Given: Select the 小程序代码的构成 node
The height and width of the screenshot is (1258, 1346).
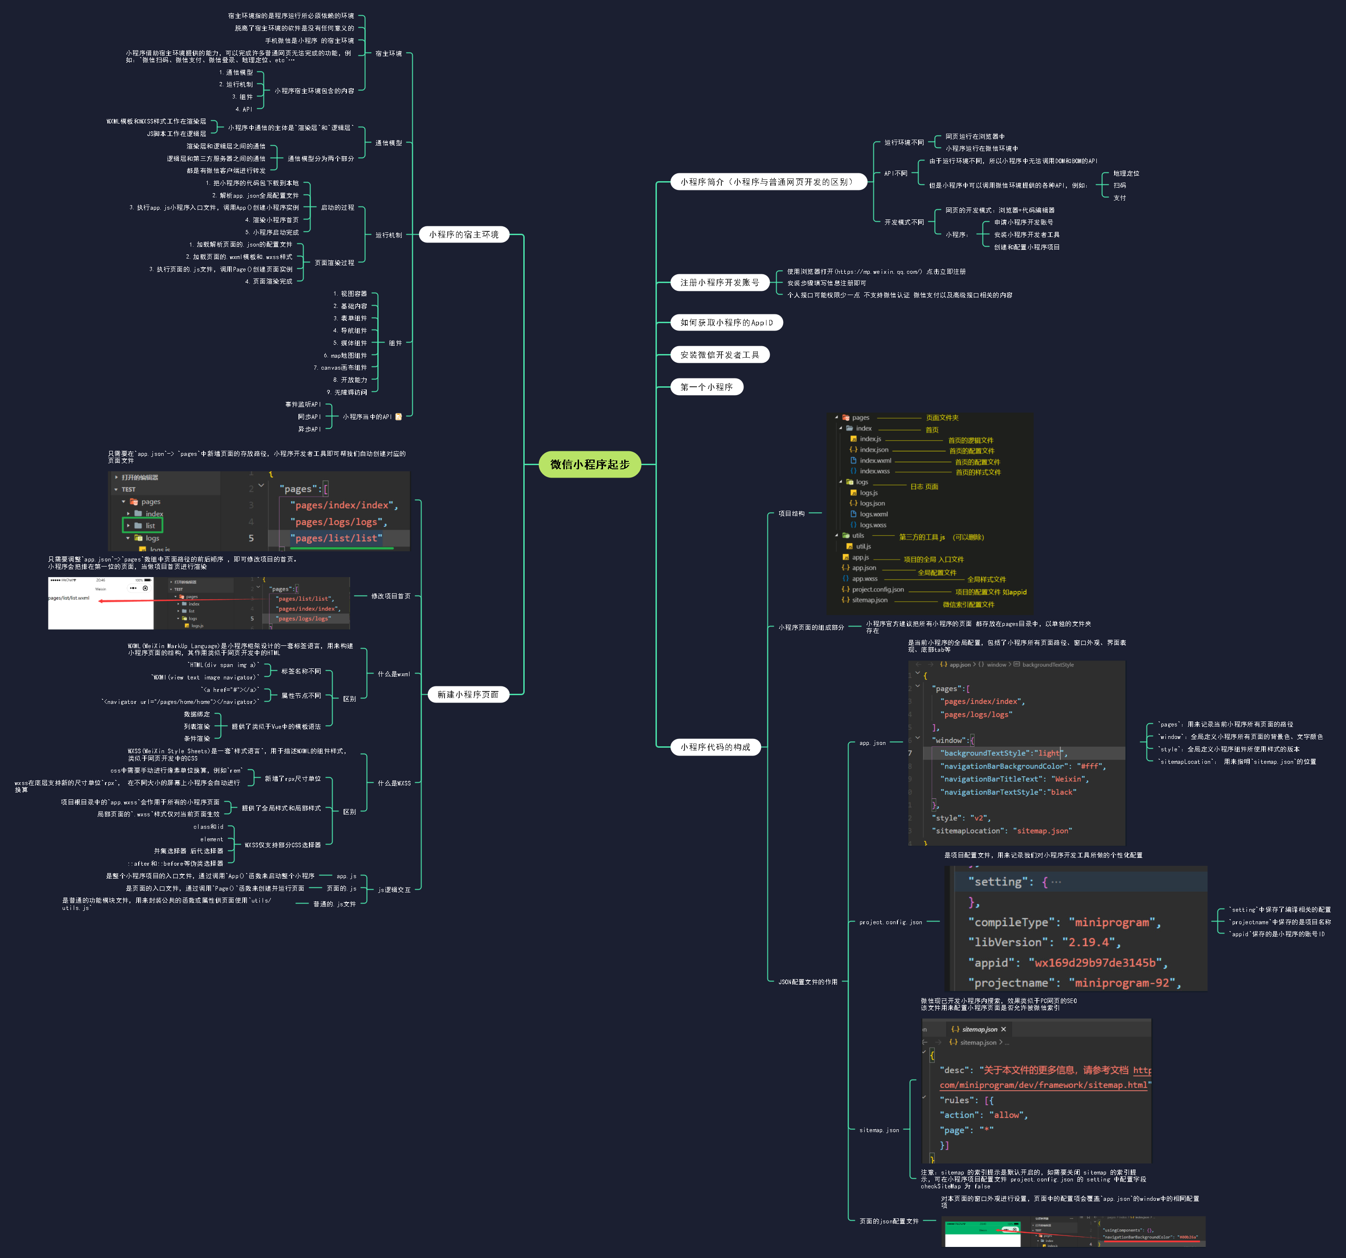Looking at the screenshot, I should pos(716,746).
